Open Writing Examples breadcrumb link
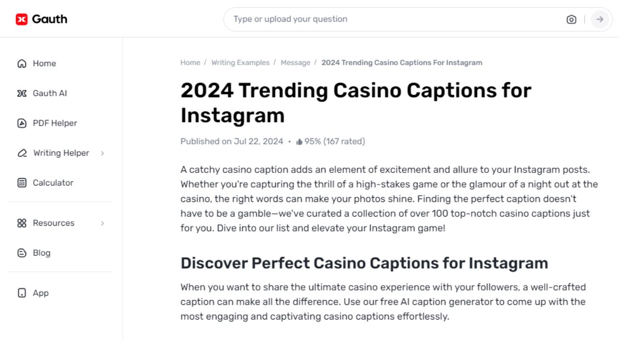 [240, 63]
